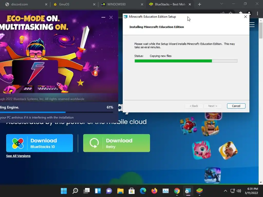Open Chrome's three-dot menu
263x197 pixels.
coord(257,13)
